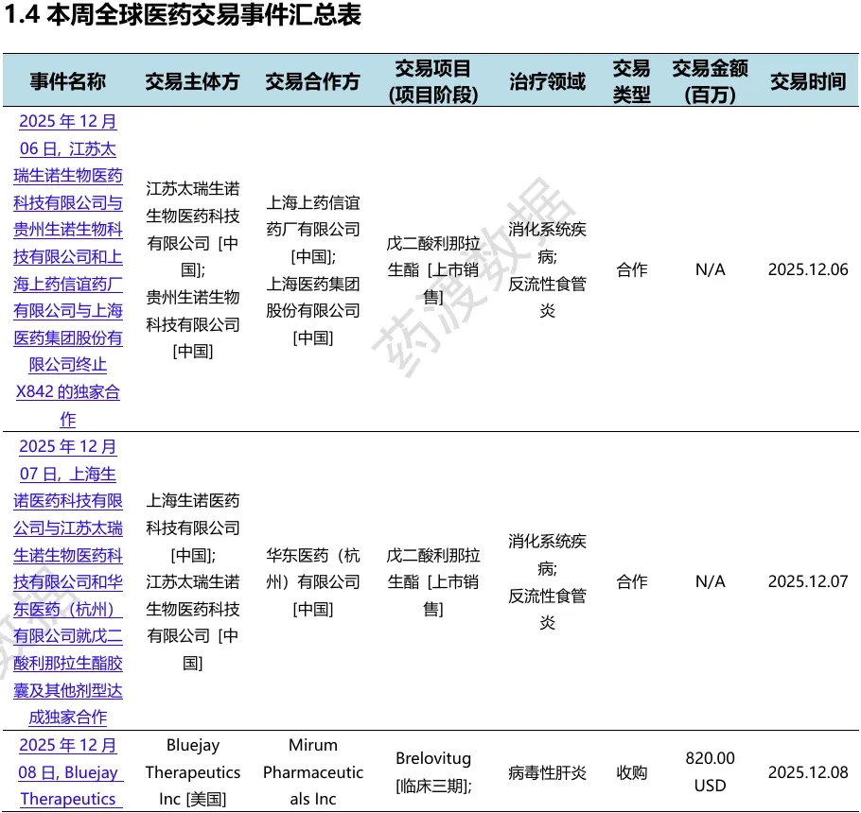Click the 事件名称 column header

(67, 81)
